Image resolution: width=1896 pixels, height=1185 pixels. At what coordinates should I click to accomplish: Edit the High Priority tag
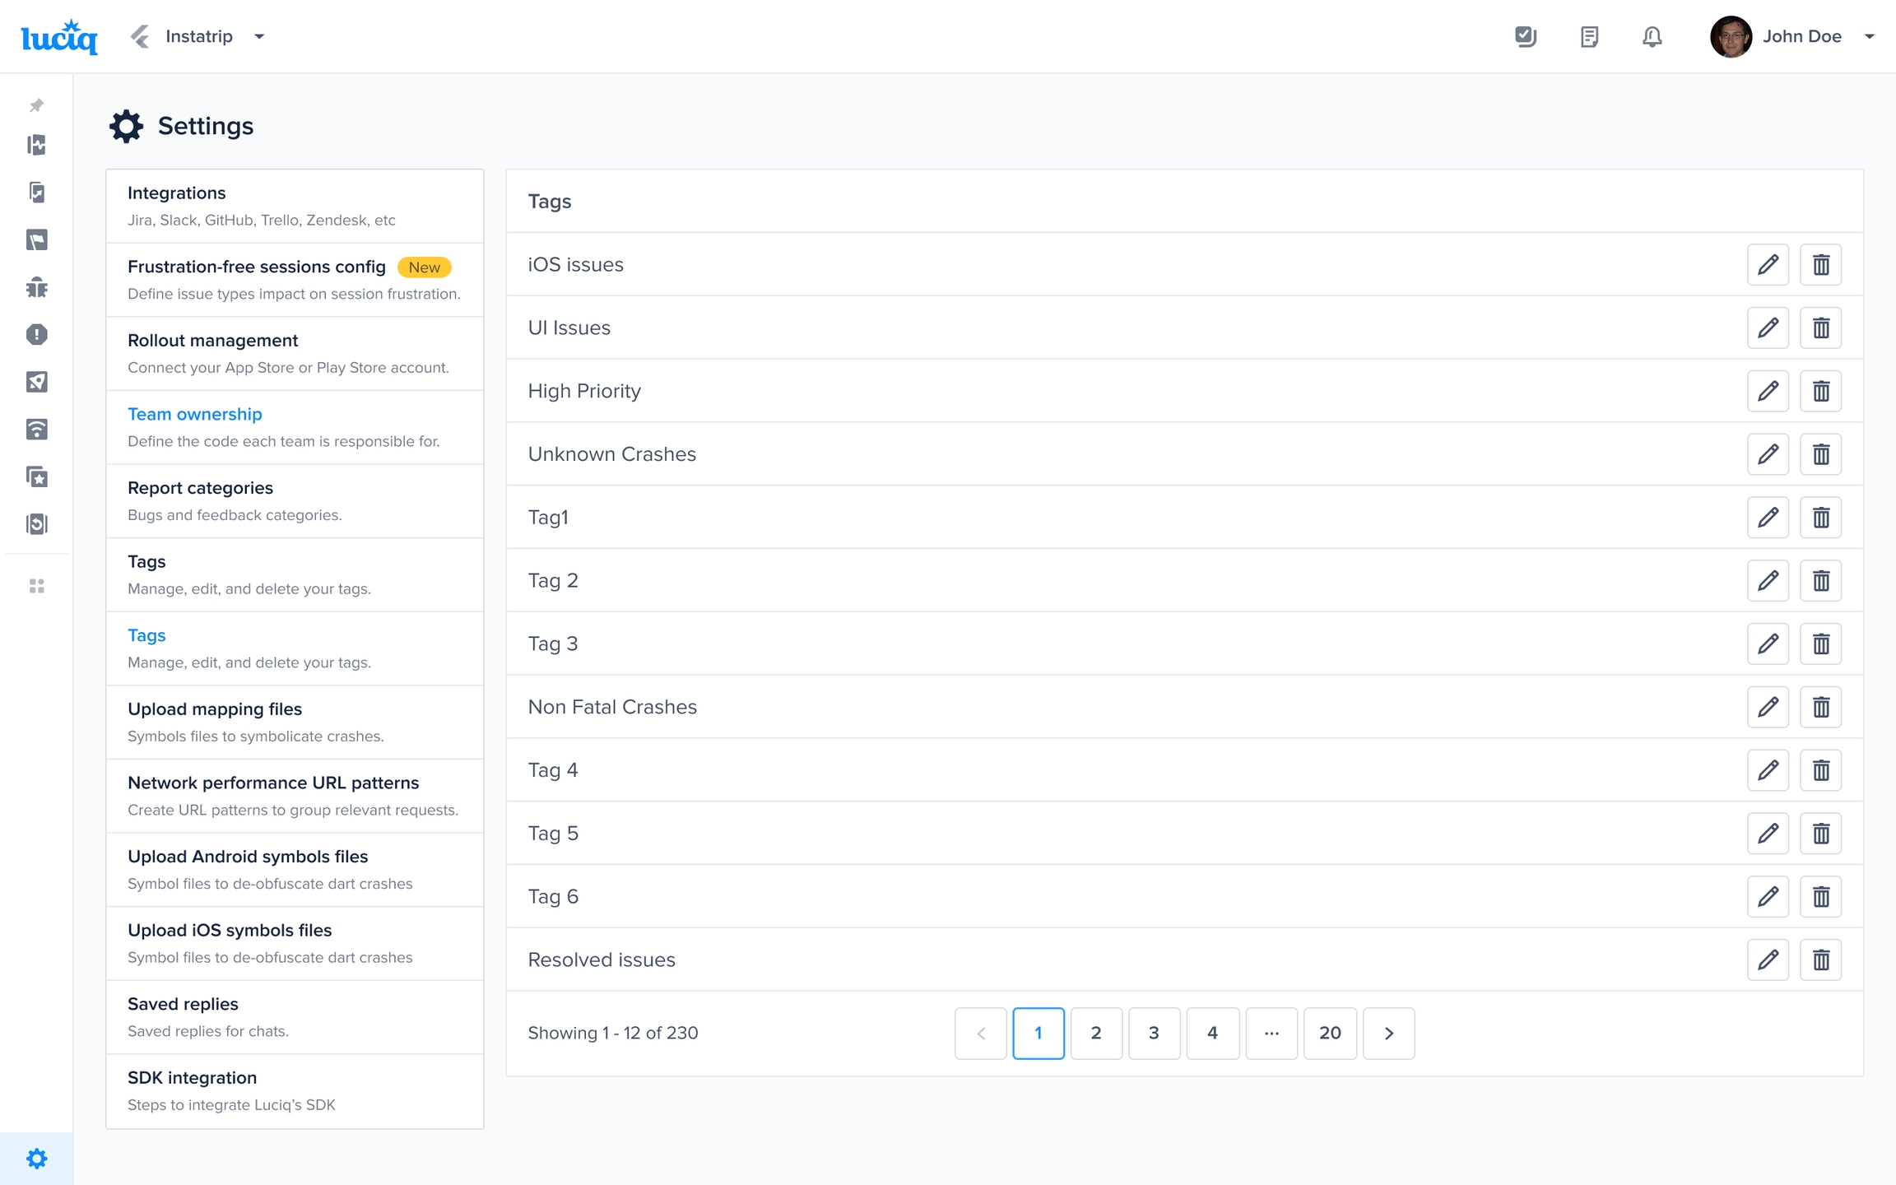1768,391
